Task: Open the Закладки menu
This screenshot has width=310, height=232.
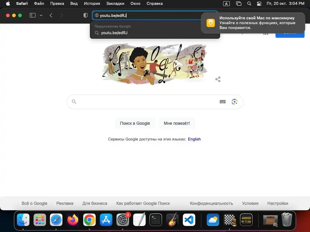Action: click(115, 4)
